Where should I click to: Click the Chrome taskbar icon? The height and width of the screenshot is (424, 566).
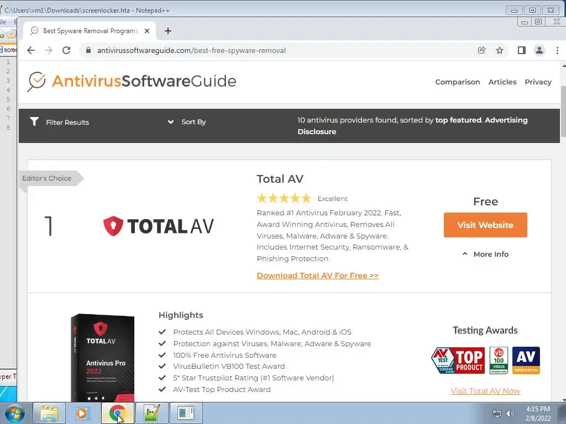(x=117, y=413)
